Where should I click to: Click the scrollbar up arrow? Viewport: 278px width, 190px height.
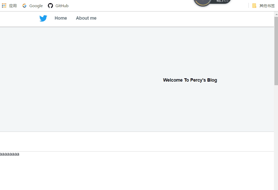(276, 14)
